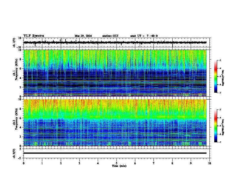
Task: Click the time axis tick label "4"
Action: pos(98,163)
